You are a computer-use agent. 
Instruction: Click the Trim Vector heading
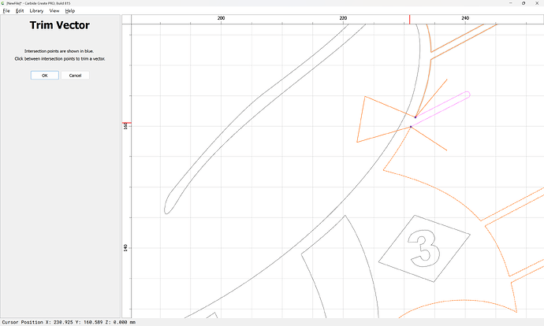[60, 25]
